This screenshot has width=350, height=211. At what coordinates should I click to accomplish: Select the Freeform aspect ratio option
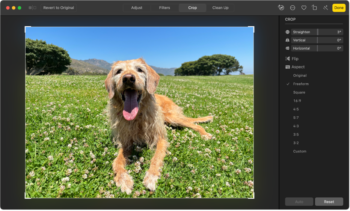tap(301, 84)
